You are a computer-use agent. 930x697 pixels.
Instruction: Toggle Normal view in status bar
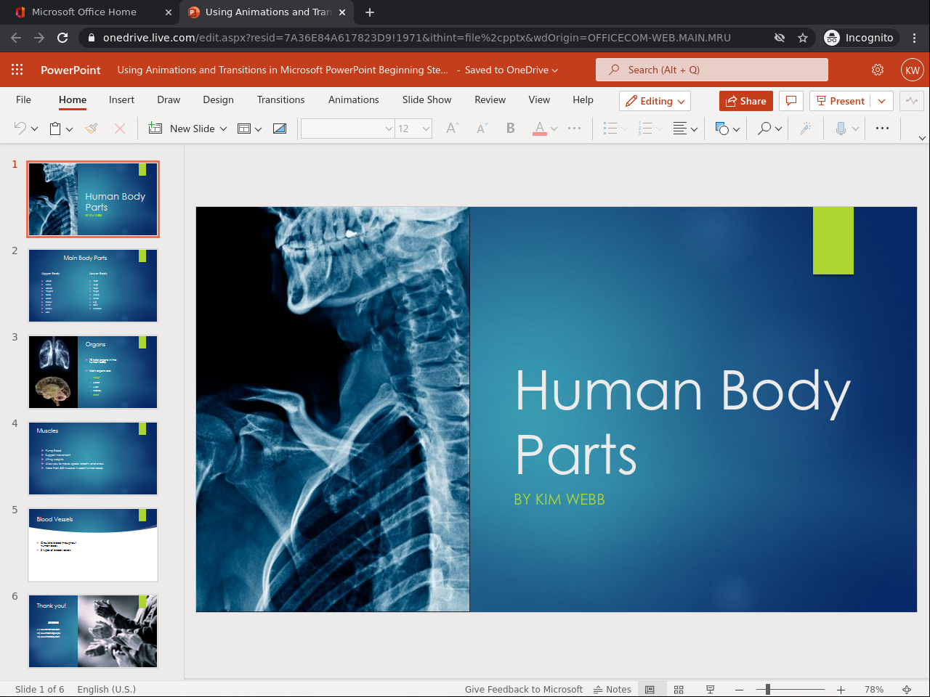coord(650,689)
